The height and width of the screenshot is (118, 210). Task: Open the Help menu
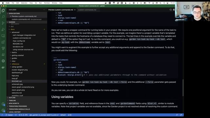[61, 3]
